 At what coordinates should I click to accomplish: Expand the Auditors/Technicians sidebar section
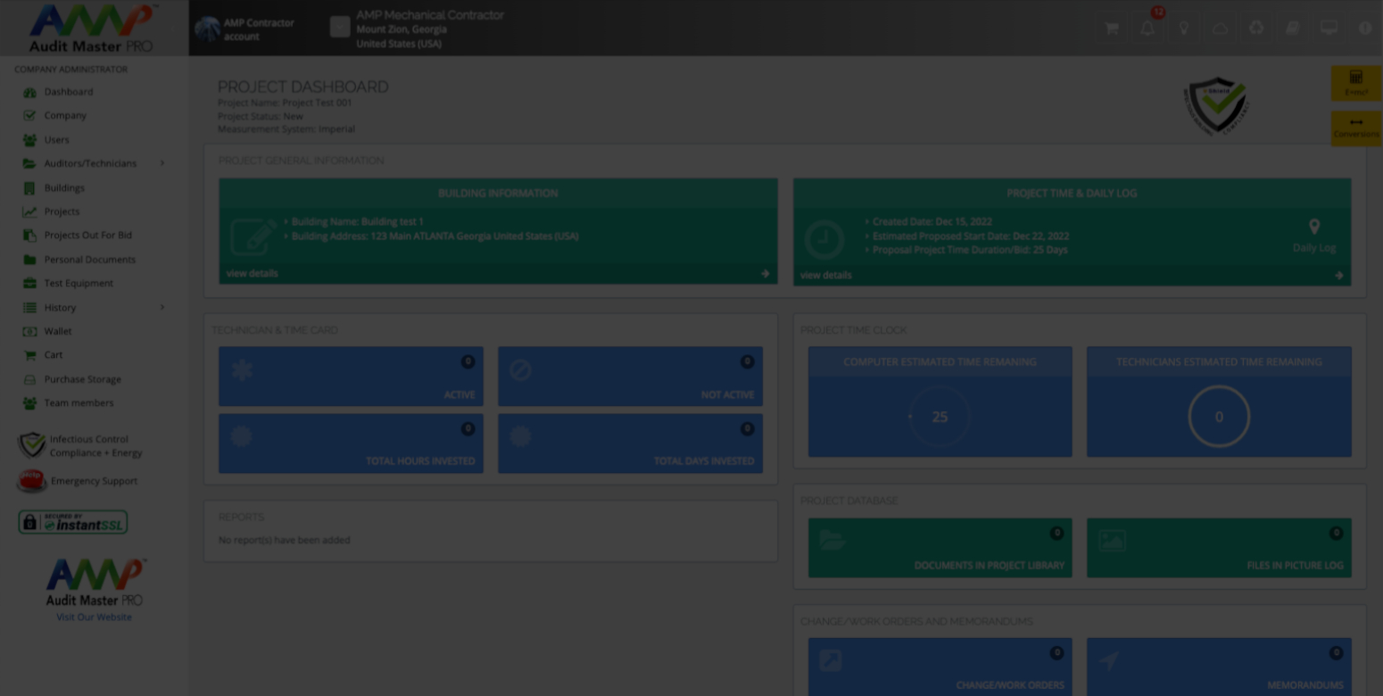click(90, 163)
